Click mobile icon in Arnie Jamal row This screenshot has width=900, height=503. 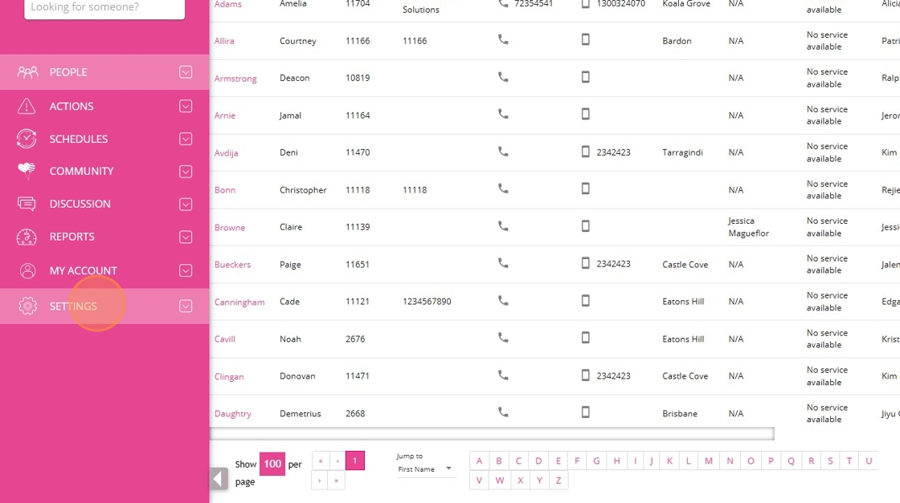[x=586, y=114]
